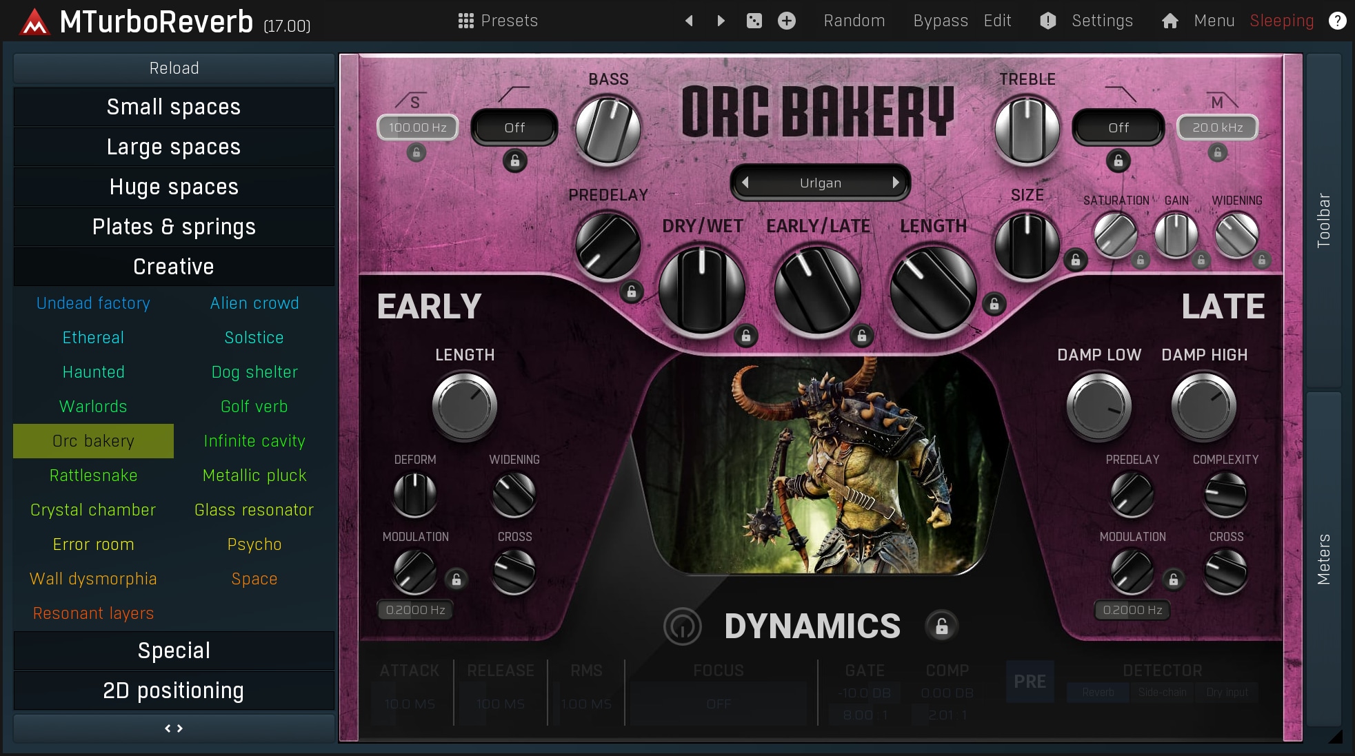Image resolution: width=1355 pixels, height=756 pixels.
Task: Click the Dynamics power button icon
Action: click(682, 626)
